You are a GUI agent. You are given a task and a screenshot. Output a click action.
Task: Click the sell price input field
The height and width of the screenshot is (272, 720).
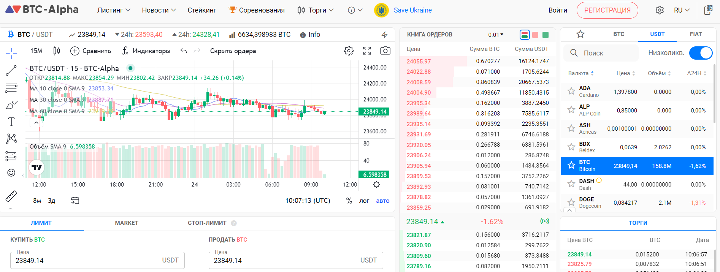coord(296,260)
